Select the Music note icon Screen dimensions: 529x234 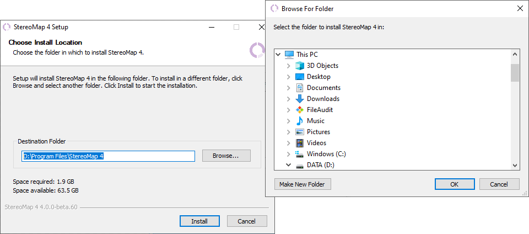pos(300,121)
